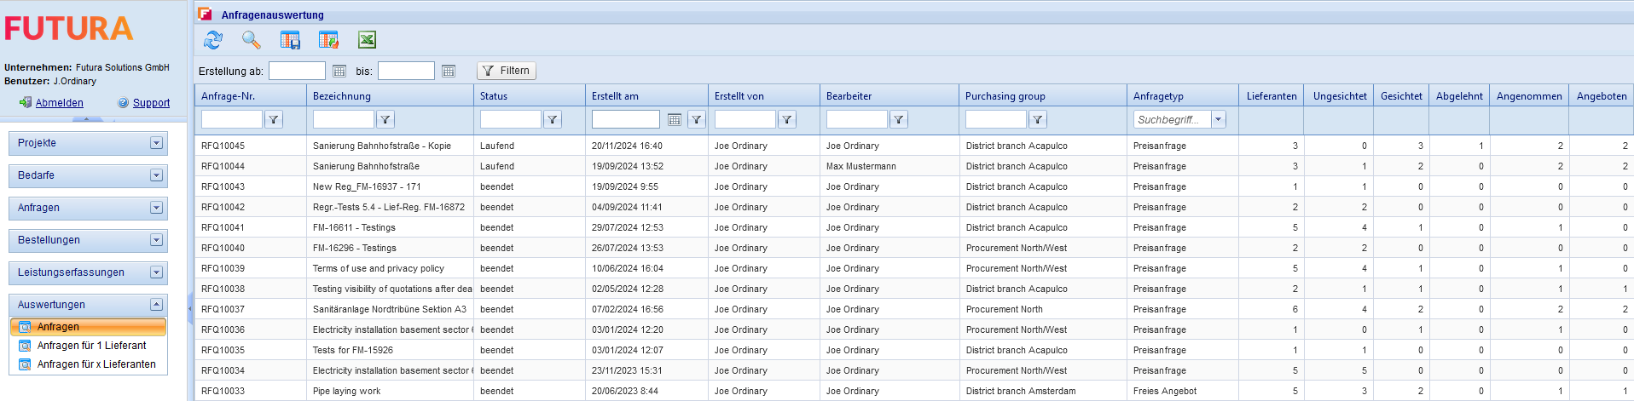Open the calendar picker beside 'Erstellung ab'
This screenshot has width=1634, height=401.
click(x=339, y=72)
